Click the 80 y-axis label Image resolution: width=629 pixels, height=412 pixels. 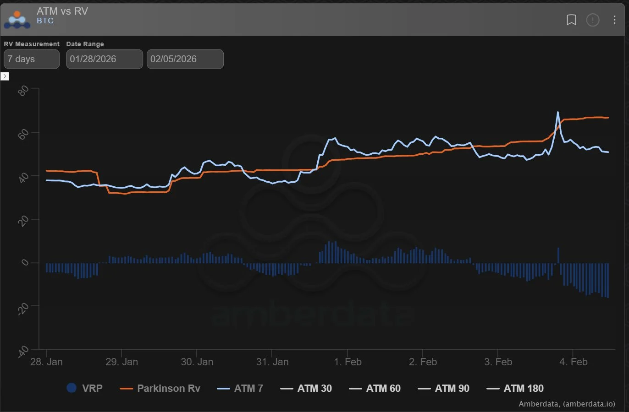point(23,91)
